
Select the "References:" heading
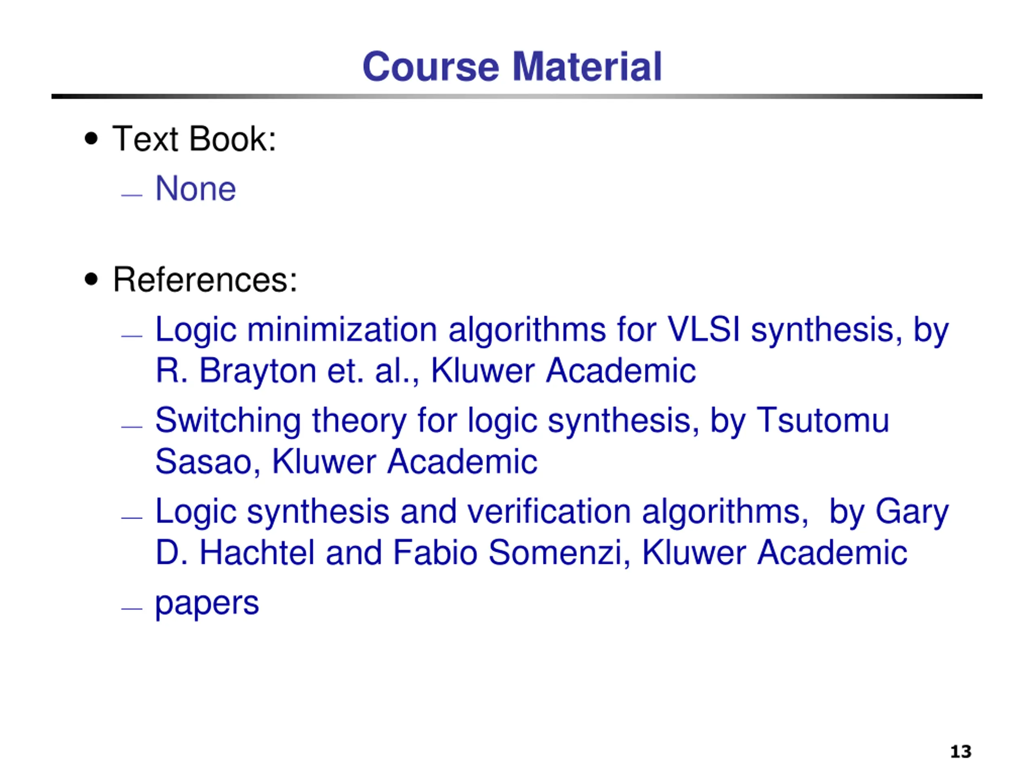coord(205,280)
